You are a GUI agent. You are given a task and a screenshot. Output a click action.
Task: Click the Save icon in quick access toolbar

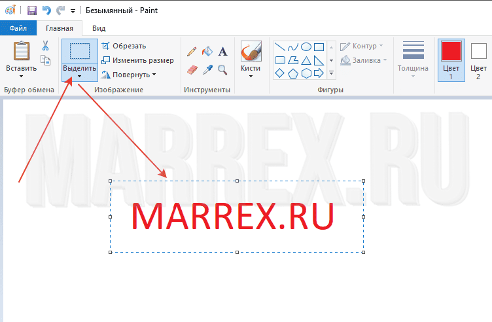coord(31,10)
